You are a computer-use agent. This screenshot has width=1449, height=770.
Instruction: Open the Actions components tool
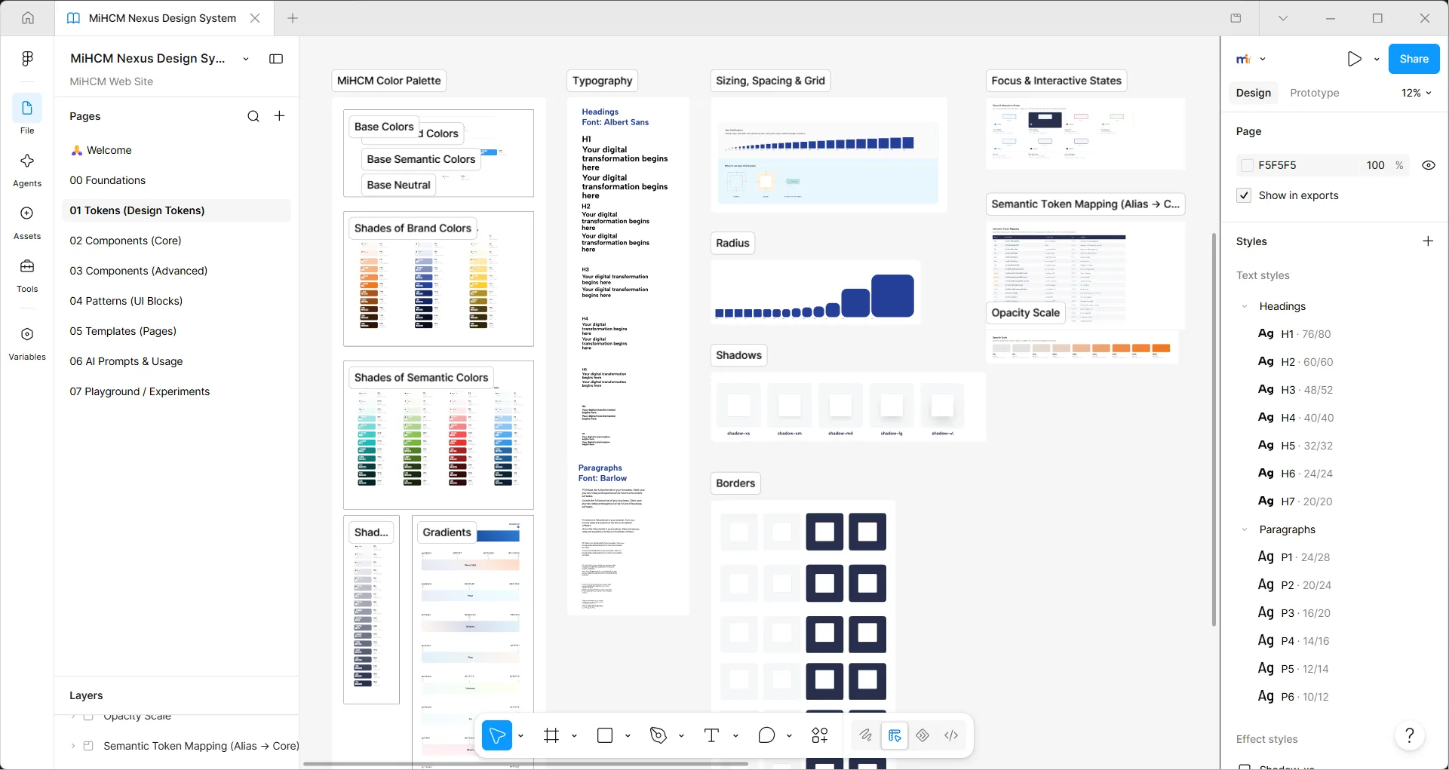820,735
